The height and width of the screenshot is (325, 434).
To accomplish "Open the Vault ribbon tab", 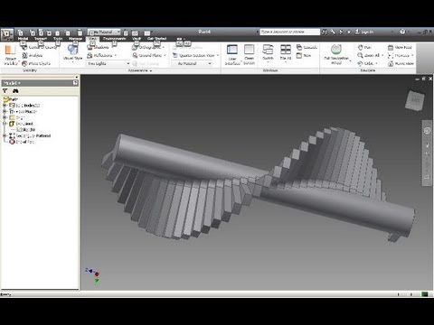I will pyautogui.click(x=137, y=39).
